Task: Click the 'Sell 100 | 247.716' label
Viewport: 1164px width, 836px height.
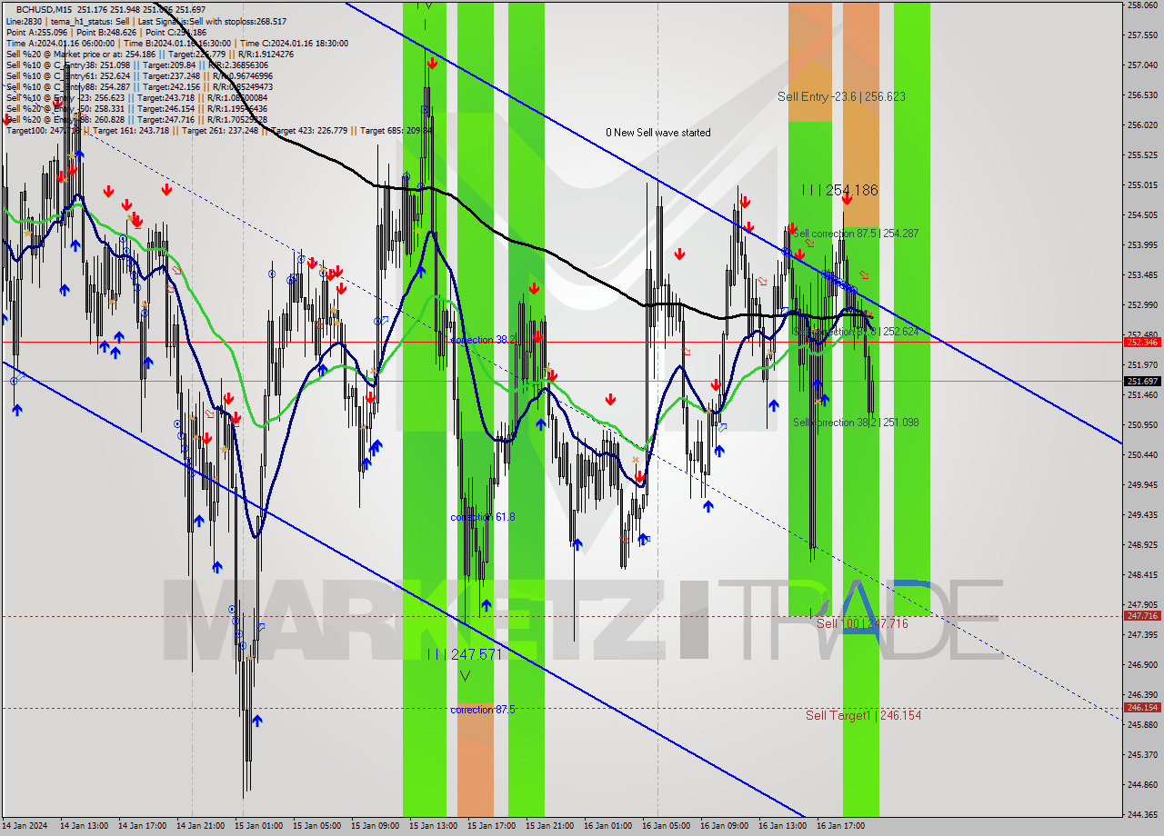Action: click(x=862, y=624)
